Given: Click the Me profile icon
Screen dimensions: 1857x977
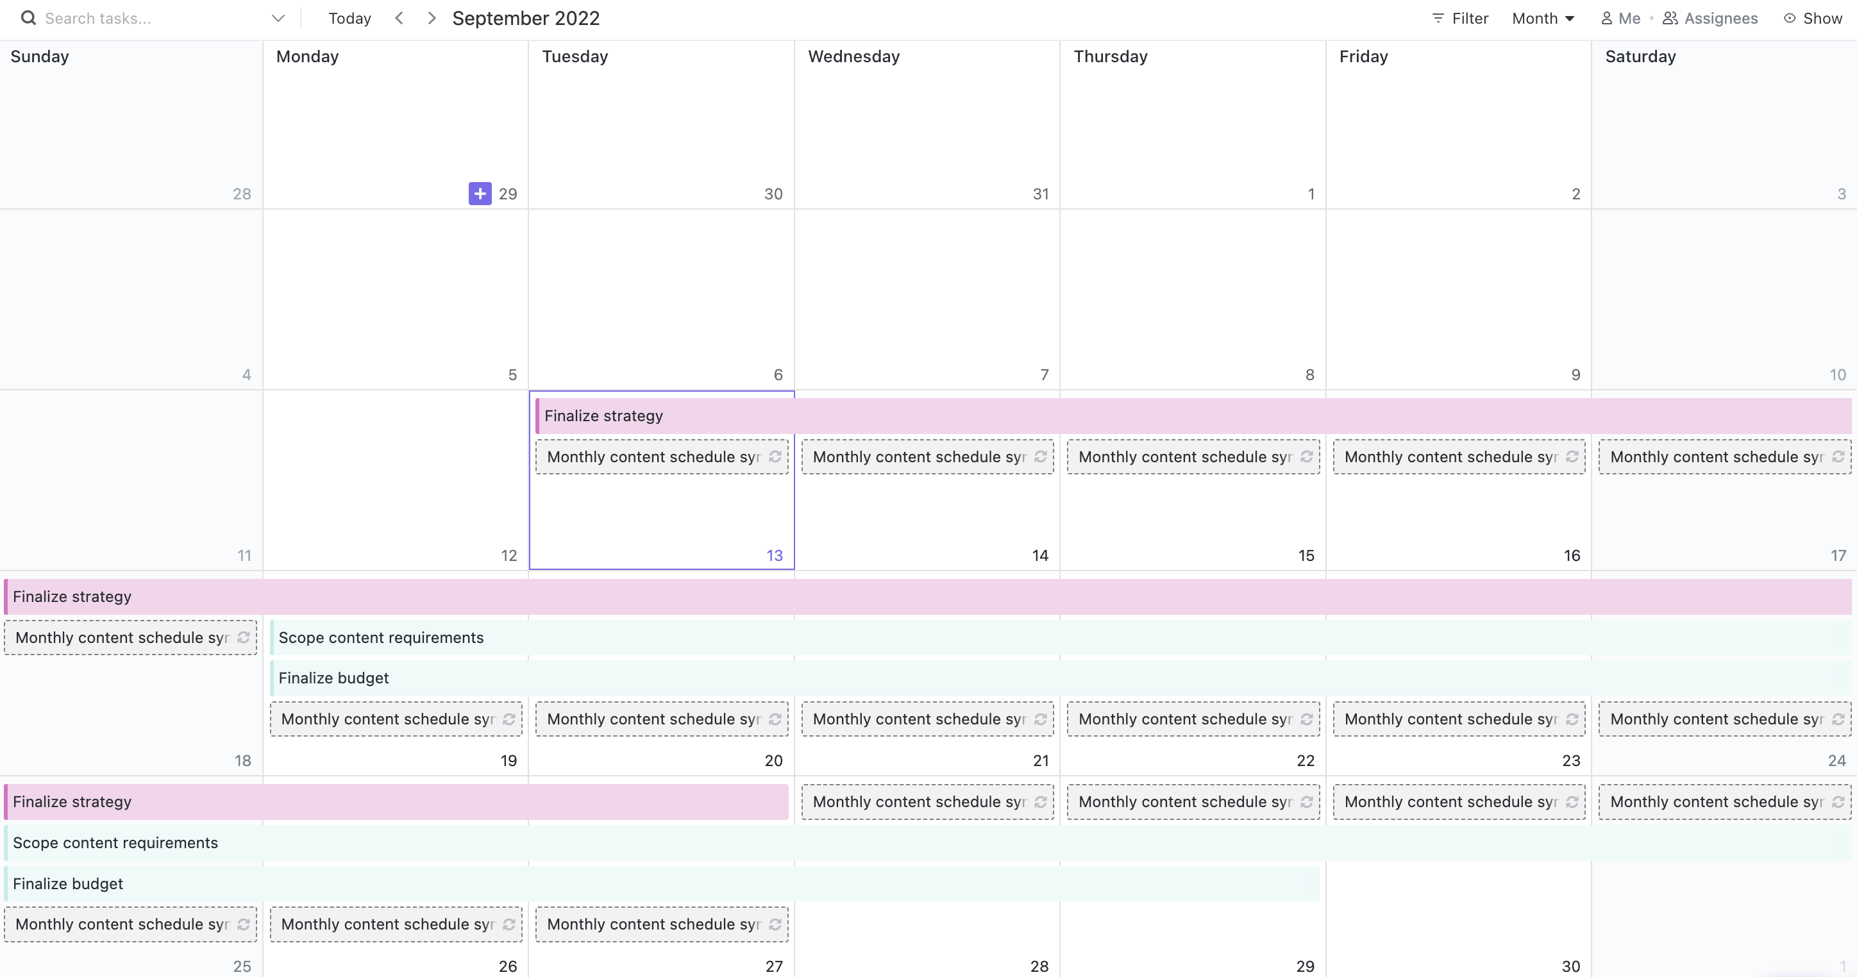Looking at the screenshot, I should point(1606,18).
